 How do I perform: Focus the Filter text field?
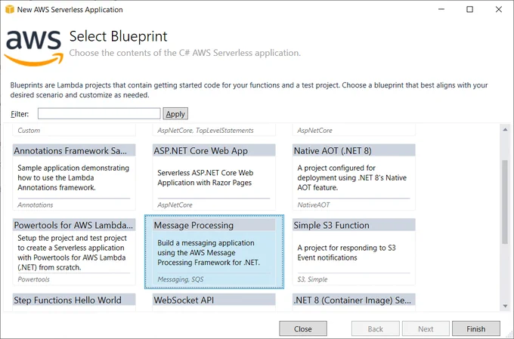(99, 114)
